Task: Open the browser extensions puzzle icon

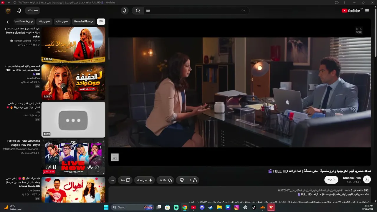Action: pos(337,2)
